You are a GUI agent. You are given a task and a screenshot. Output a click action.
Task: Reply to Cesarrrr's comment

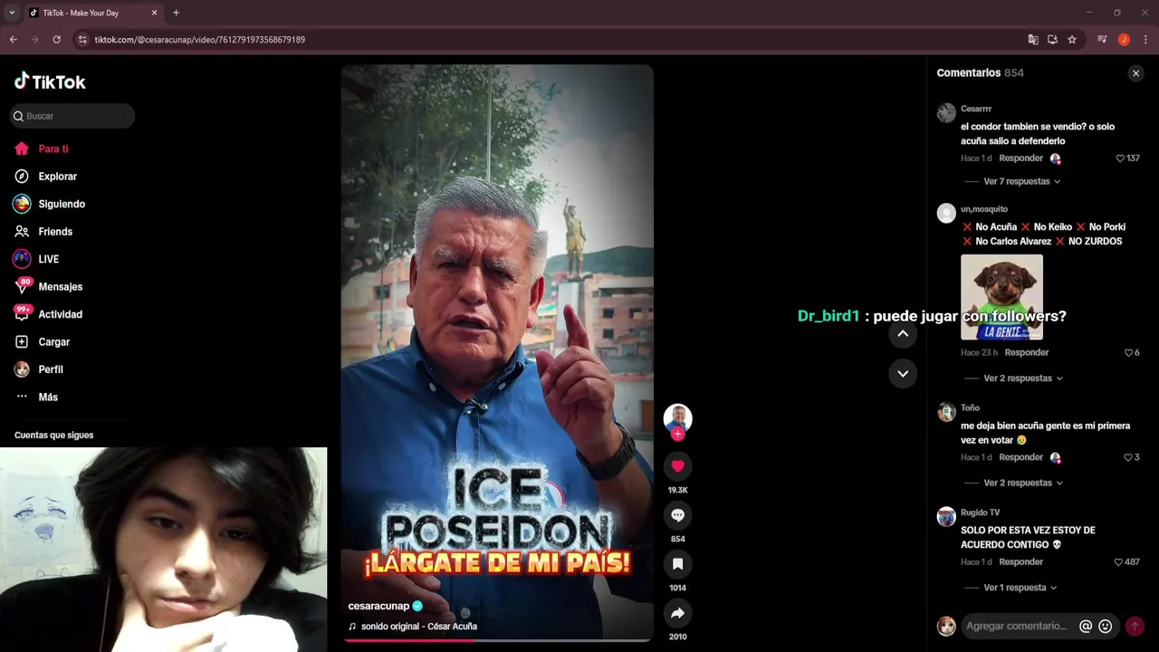1020,158
